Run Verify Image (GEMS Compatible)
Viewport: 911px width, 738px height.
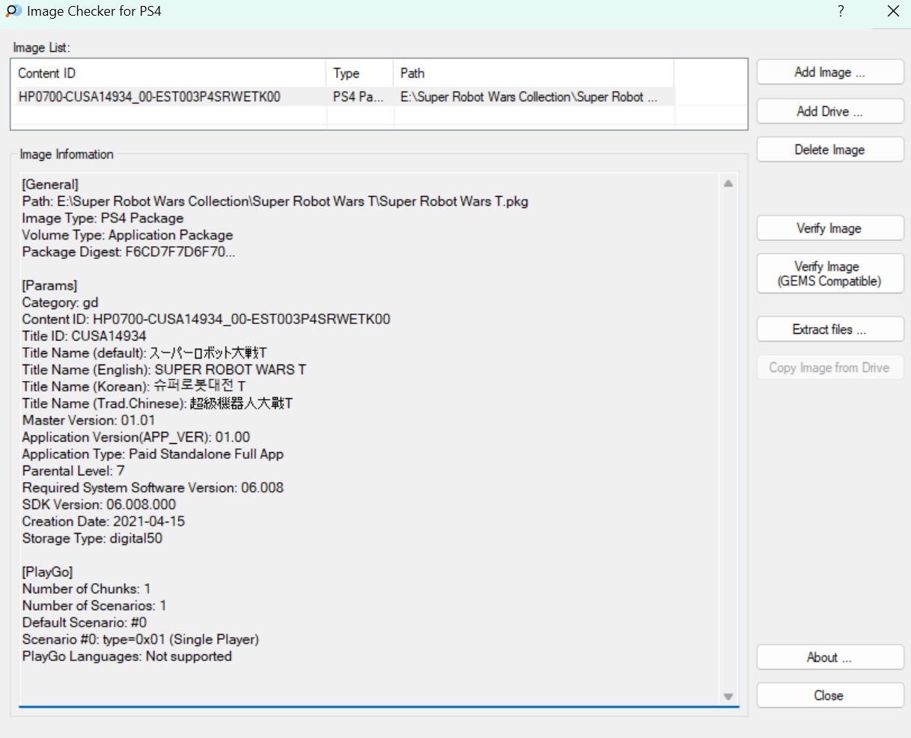pyautogui.click(x=829, y=274)
